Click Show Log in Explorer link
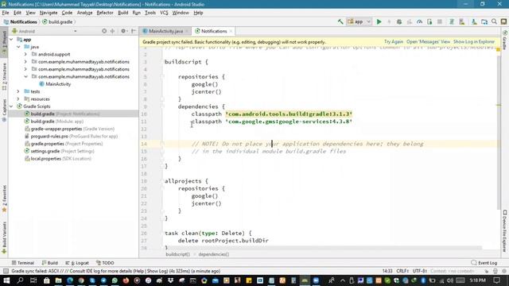Screen dimensions: 509x286 [474, 42]
